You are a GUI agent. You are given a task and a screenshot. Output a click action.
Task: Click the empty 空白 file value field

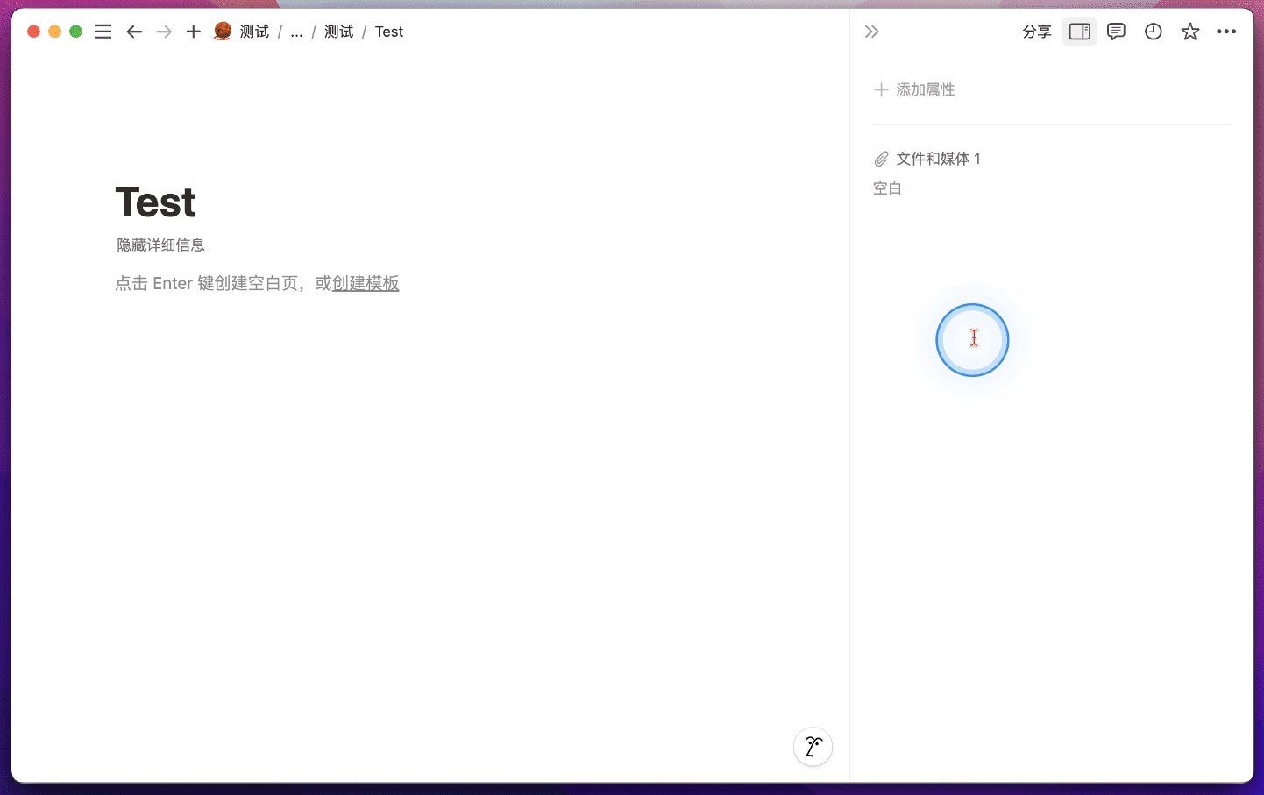(887, 188)
